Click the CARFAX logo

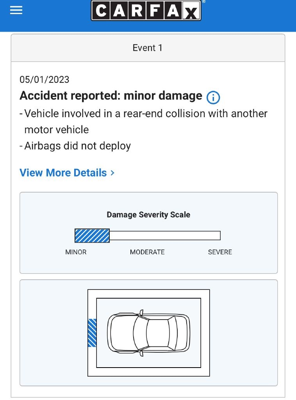(x=146, y=11)
